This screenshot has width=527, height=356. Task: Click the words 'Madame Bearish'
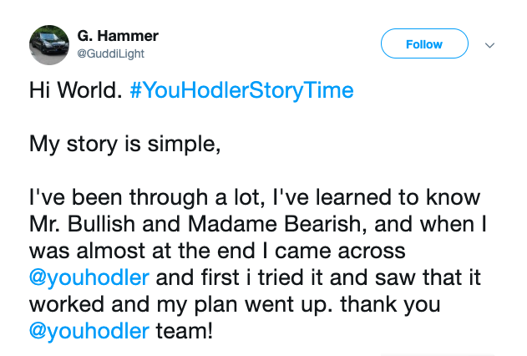[x=276, y=224]
